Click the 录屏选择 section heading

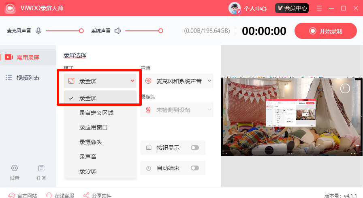click(75, 55)
